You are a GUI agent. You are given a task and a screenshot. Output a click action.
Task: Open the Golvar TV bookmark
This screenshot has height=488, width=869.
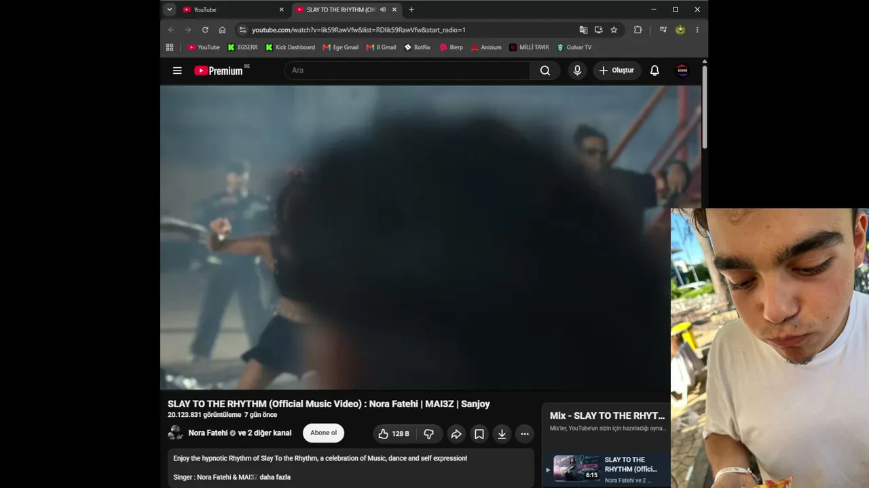574,47
